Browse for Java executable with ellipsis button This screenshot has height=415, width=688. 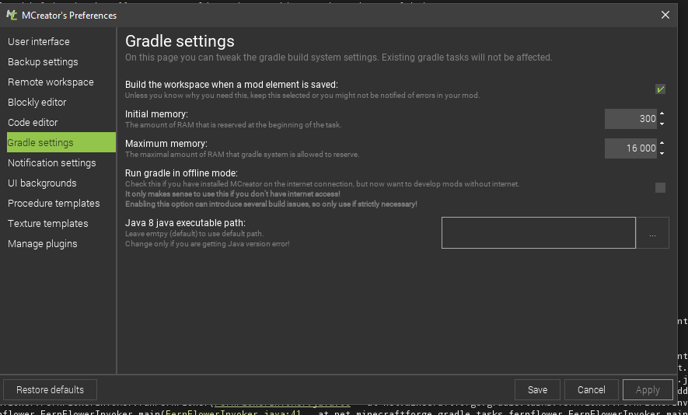652,232
